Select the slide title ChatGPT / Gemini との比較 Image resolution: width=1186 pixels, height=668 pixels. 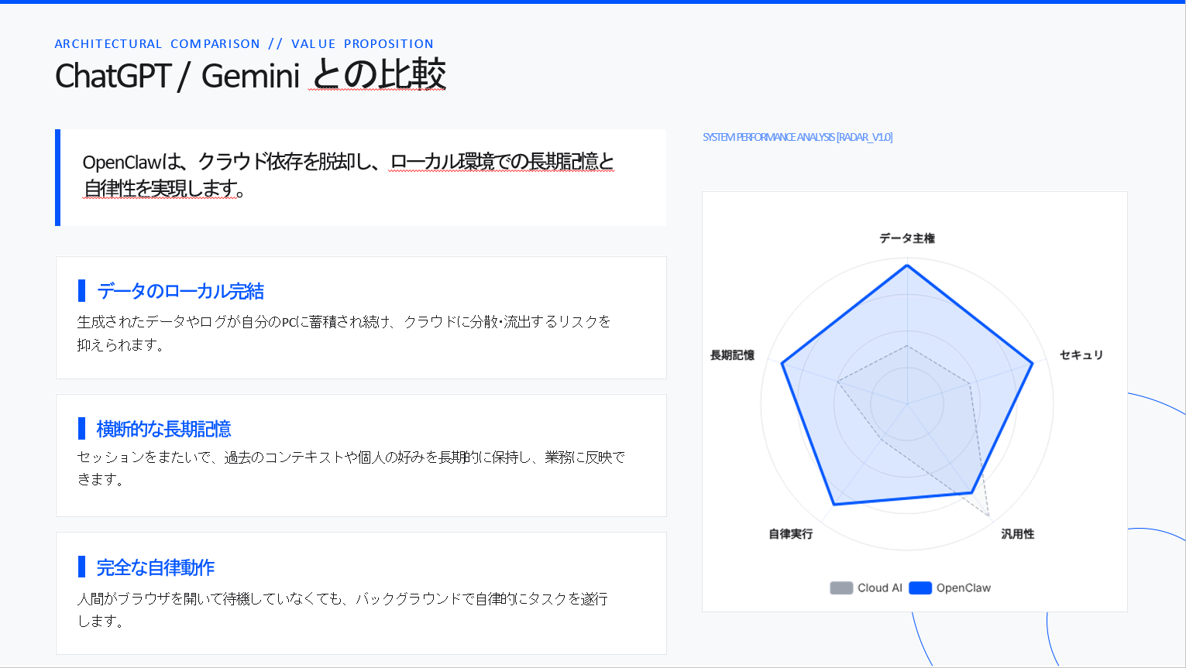[250, 76]
